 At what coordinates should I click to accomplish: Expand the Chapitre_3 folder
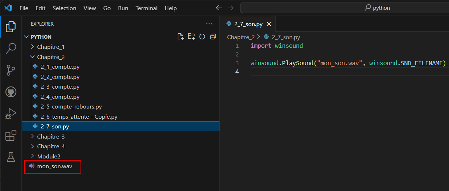(33, 136)
